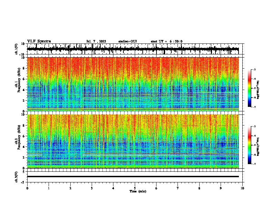Viewport: 273px width, 211px height.
Task: Click the ch.1 voltage waveform trace
Action: tap(133, 49)
